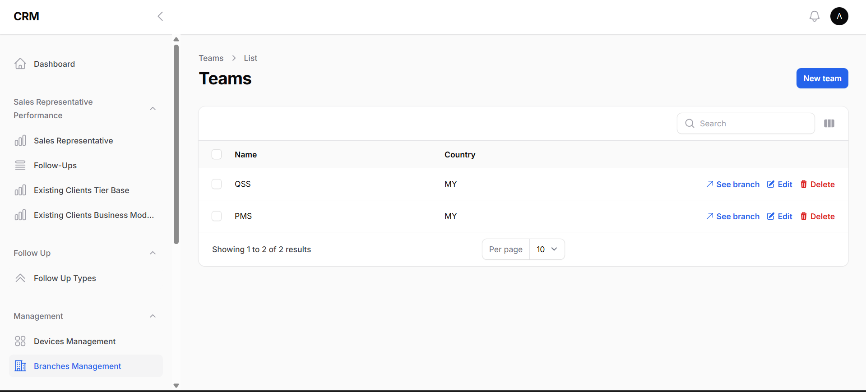
Task: Open the column visibility icon near search
Action: (829, 123)
